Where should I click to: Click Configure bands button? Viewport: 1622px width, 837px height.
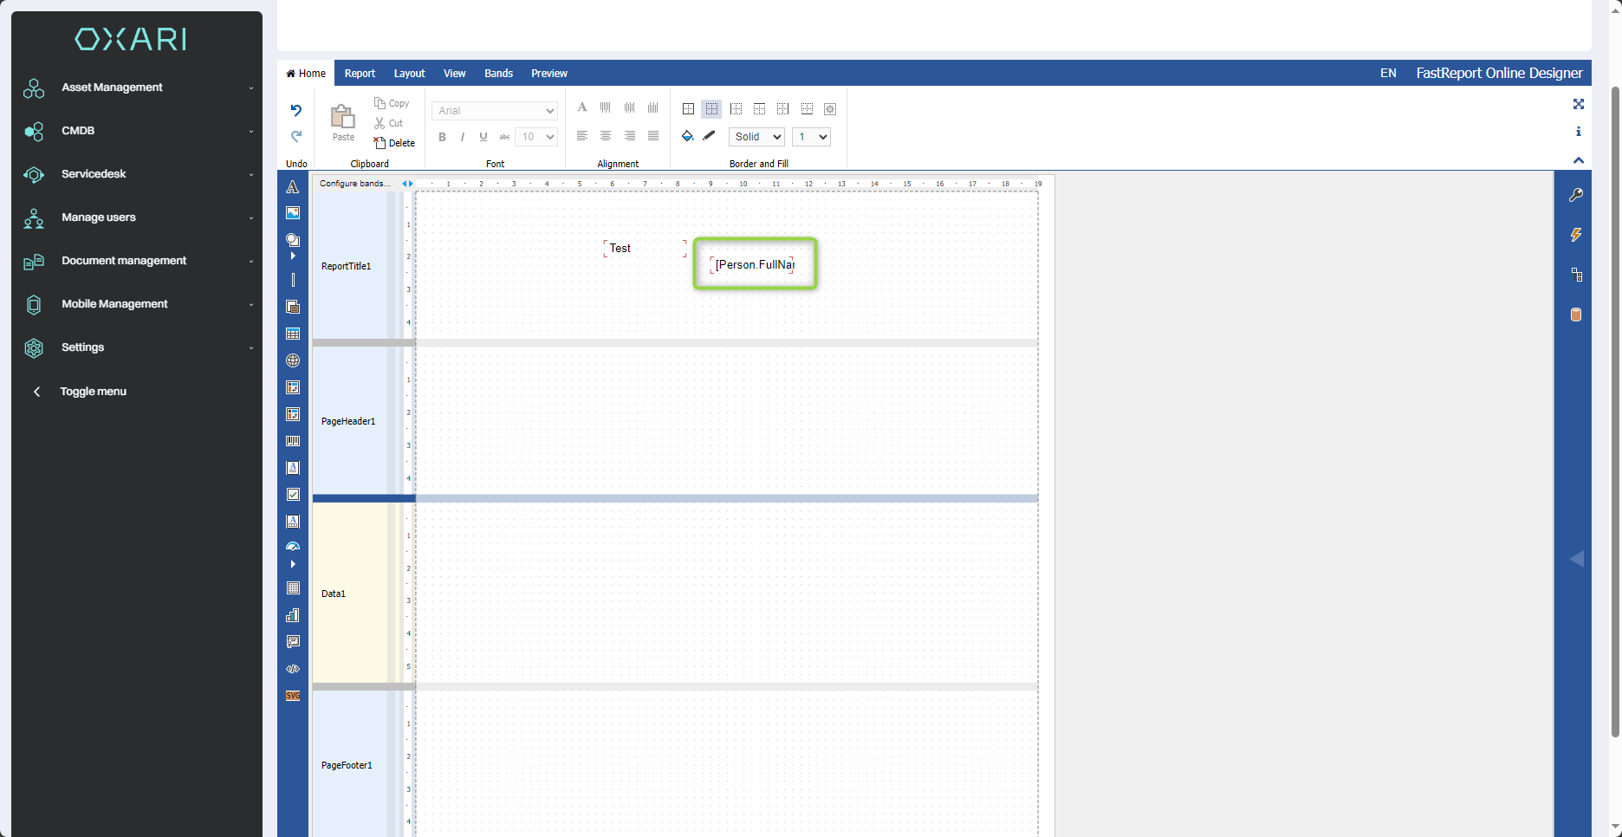[354, 184]
